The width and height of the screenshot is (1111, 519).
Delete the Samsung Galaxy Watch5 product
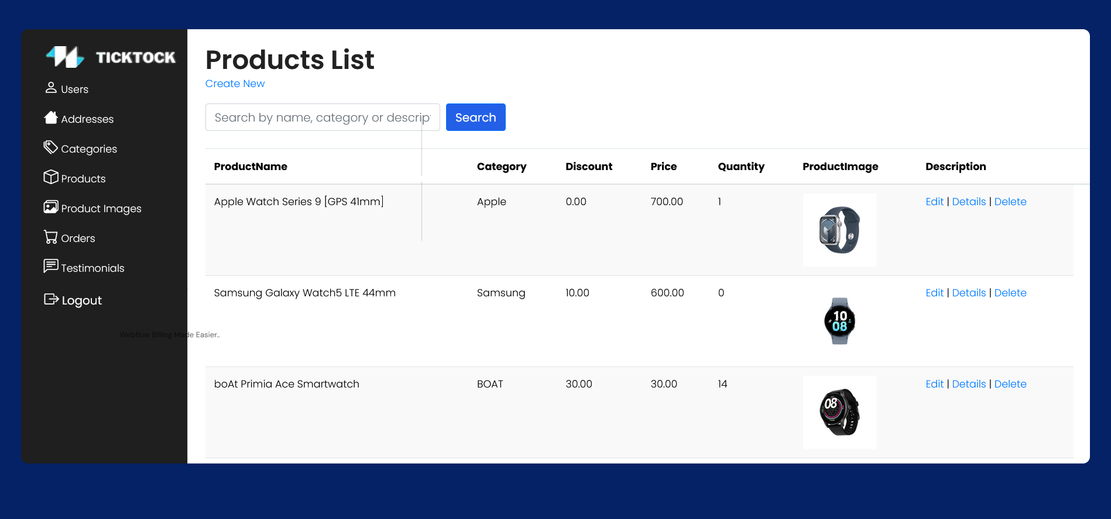click(1010, 293)
